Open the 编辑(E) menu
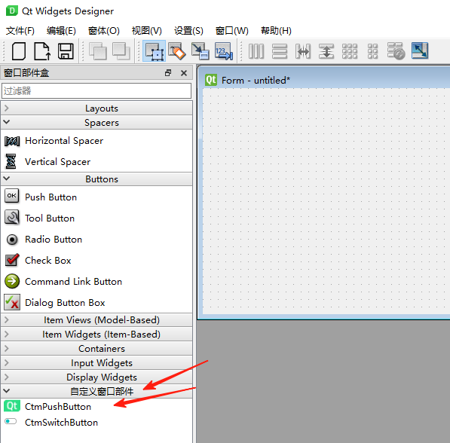Viewport: 450px width, 443px height. (x=61, y=31)
